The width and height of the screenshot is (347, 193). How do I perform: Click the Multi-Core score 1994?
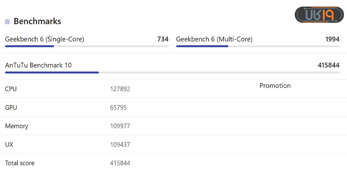coord(332,39)
